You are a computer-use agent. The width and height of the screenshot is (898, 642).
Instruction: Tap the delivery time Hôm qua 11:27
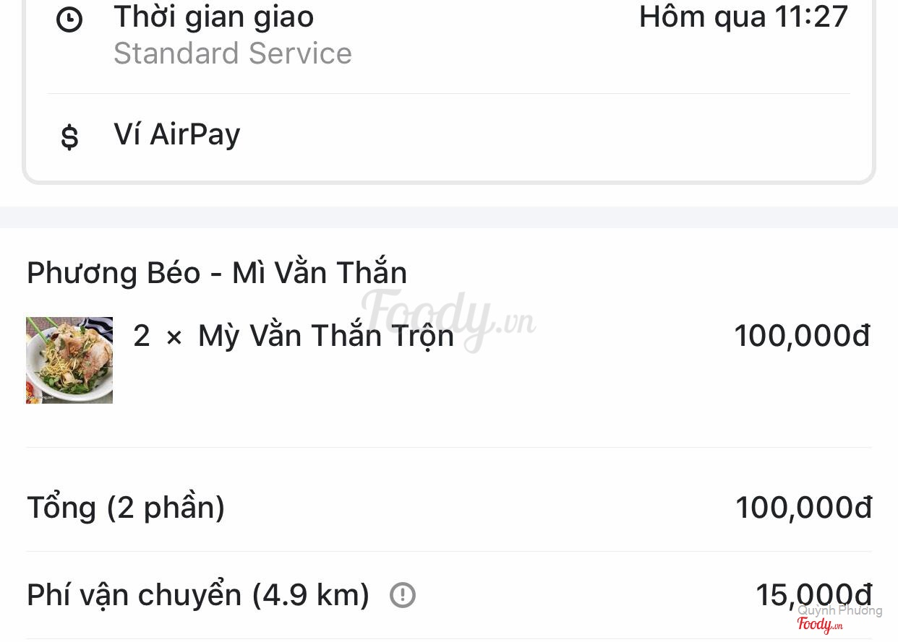(x=743, y=17)
